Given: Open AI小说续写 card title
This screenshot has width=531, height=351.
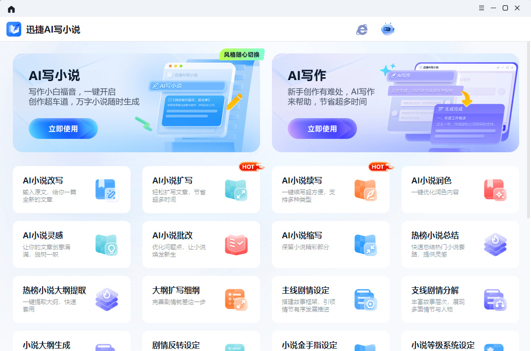Looking at the screenshot, I should coord(302,180).
